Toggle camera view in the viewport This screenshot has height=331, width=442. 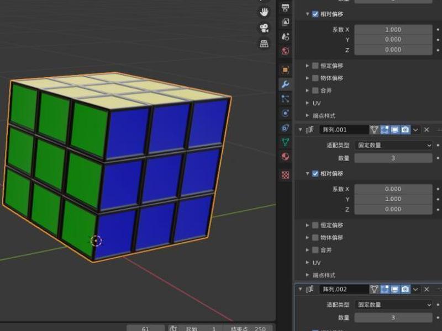264,28
